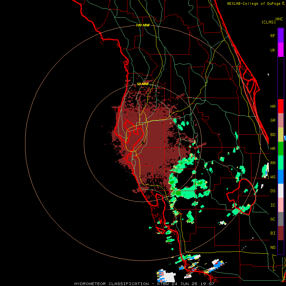Click the HA red legend swatch

pyautogui.click(x=281, y=106)
